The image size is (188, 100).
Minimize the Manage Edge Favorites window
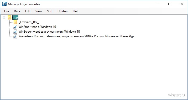click(x=158, y=4)
